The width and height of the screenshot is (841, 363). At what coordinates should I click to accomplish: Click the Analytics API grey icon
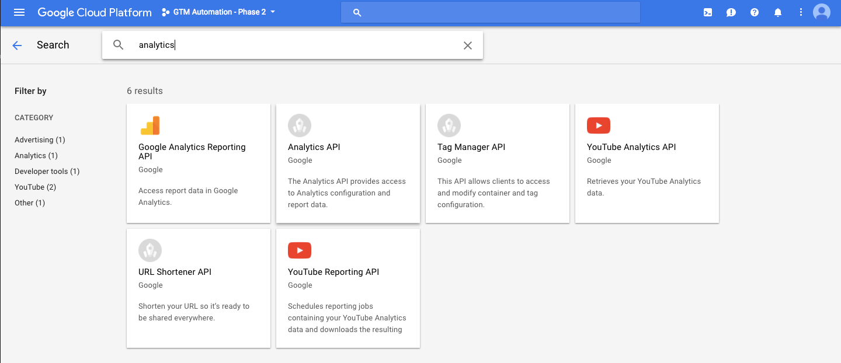(x=300, y=125)
